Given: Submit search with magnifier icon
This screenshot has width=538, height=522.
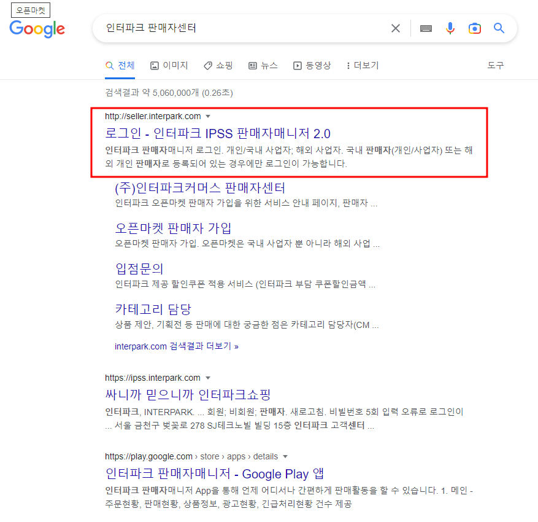Looking at the screenshot, I should tap(499, 28).
